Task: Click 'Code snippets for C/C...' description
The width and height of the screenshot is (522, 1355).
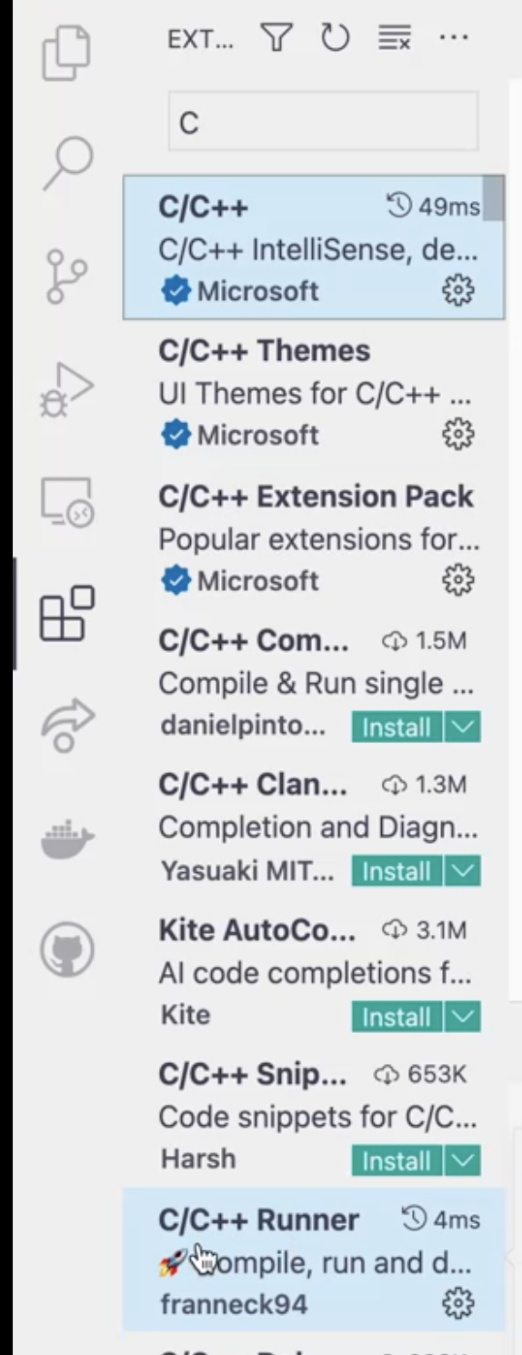Action: (318, 1118)
